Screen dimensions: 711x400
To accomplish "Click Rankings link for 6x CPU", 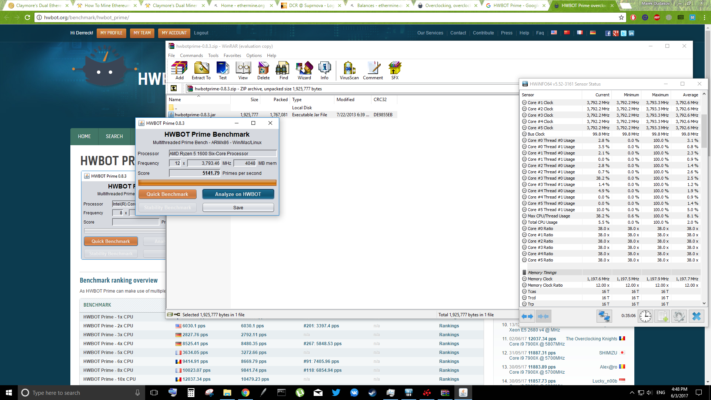I will pos(449,361).
